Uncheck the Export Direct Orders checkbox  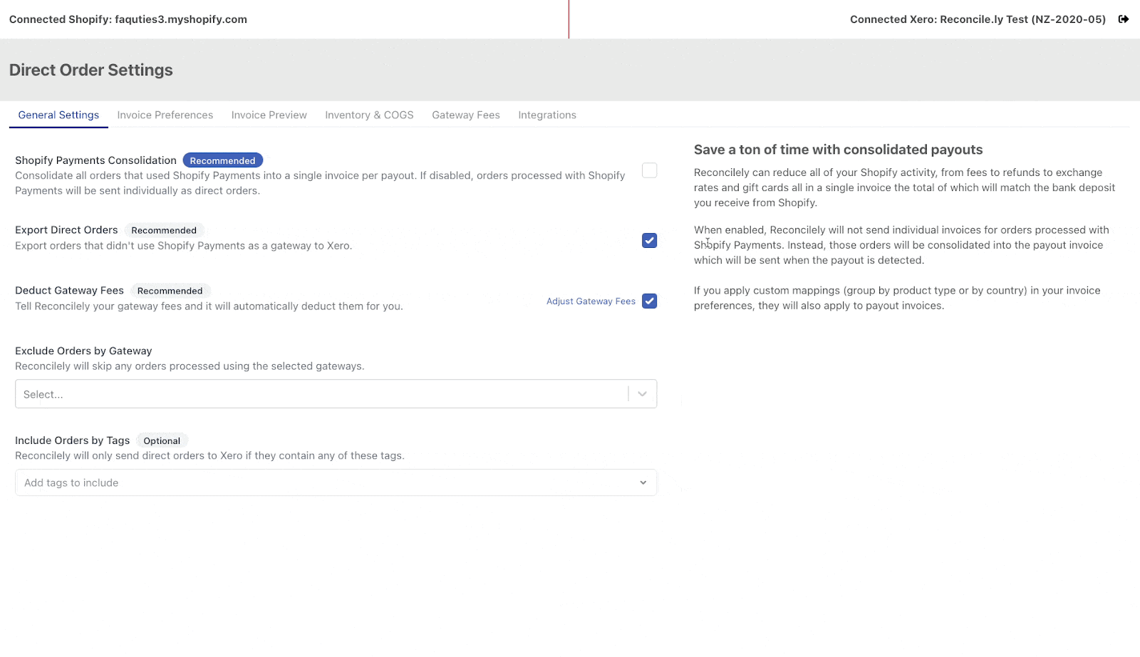click(x=648, y=241)
